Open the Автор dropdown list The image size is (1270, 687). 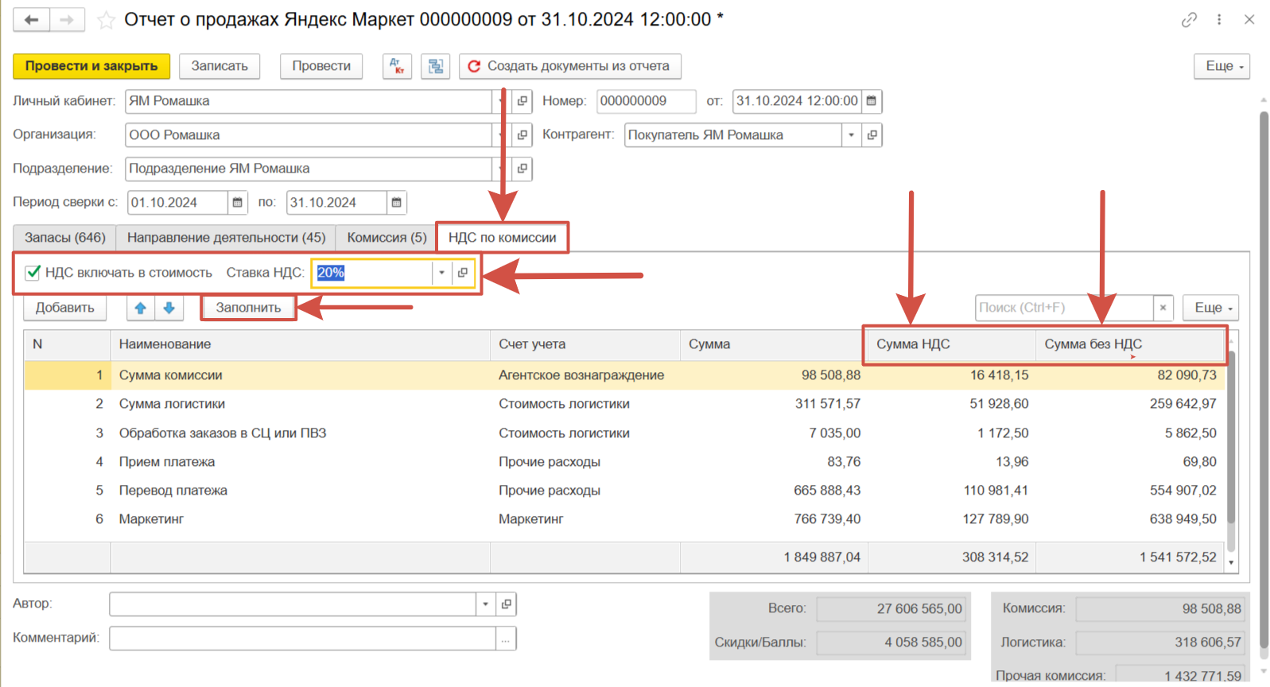click(x=485, y=604)
